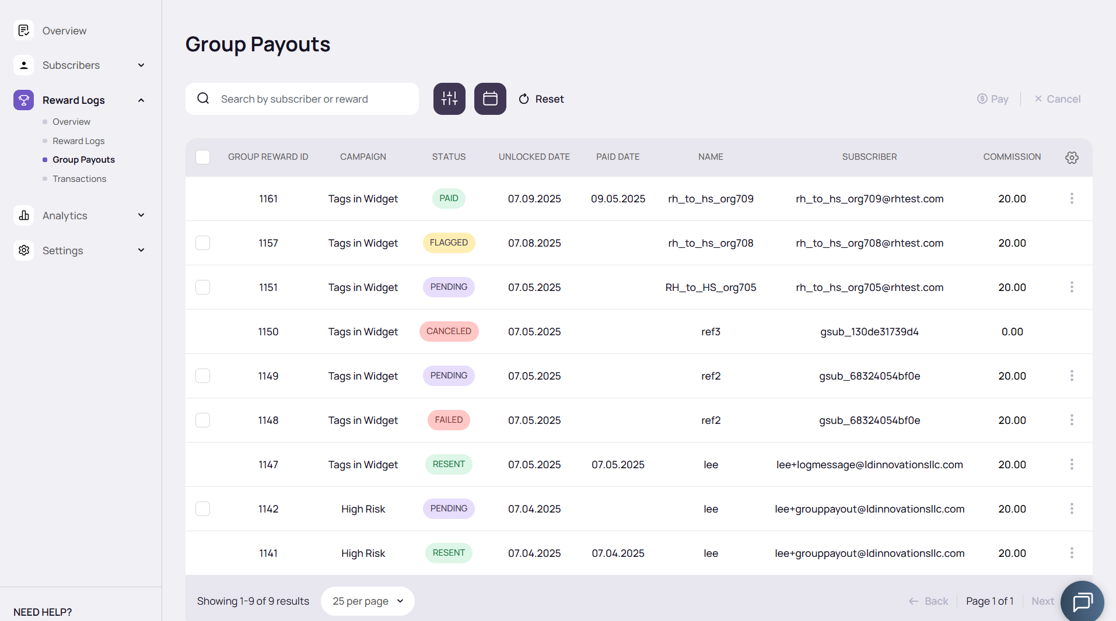
Task: Open the chat support widget
Action: 1082,601
